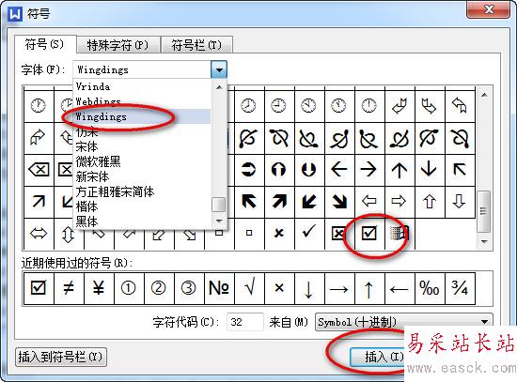The width and height of the screenshot is (517, 382).
Task: Pick the first clock face symbol in top row
Action: (x=39, y=106)
